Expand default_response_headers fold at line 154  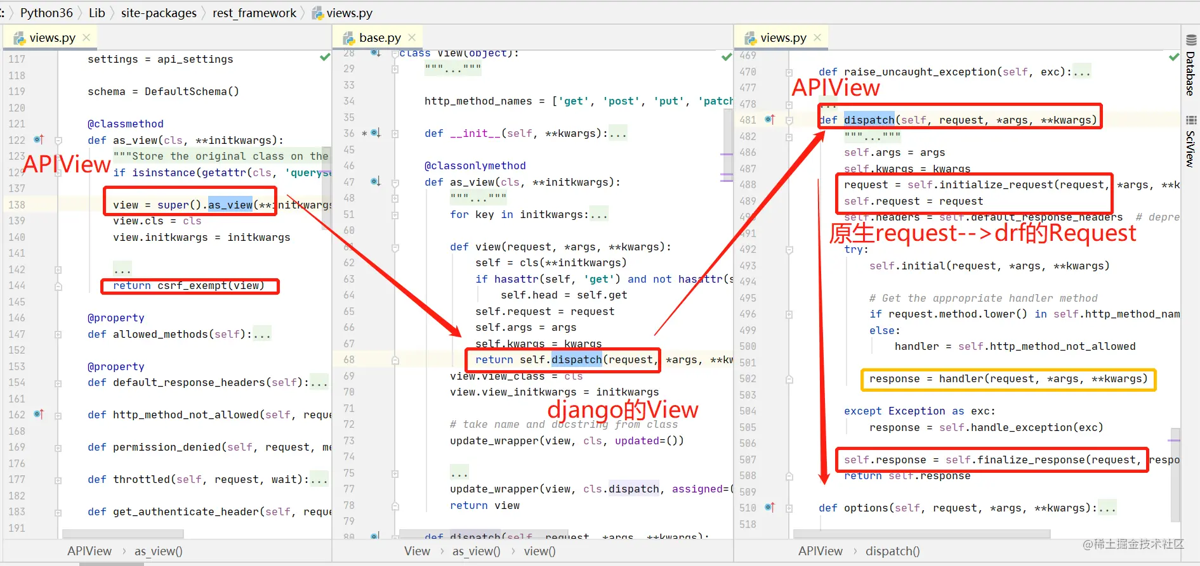pyautogui.click(x=58, y=383)
